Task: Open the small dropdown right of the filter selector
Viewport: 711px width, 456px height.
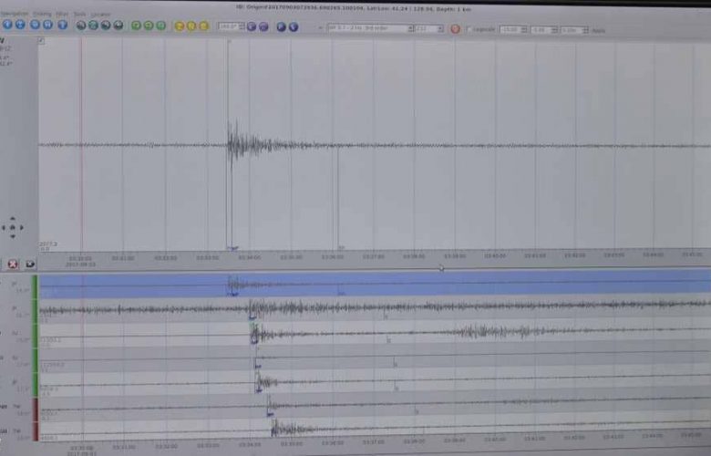Action: tap(429, 28)
